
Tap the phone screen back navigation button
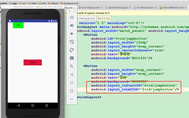[19, 105]
